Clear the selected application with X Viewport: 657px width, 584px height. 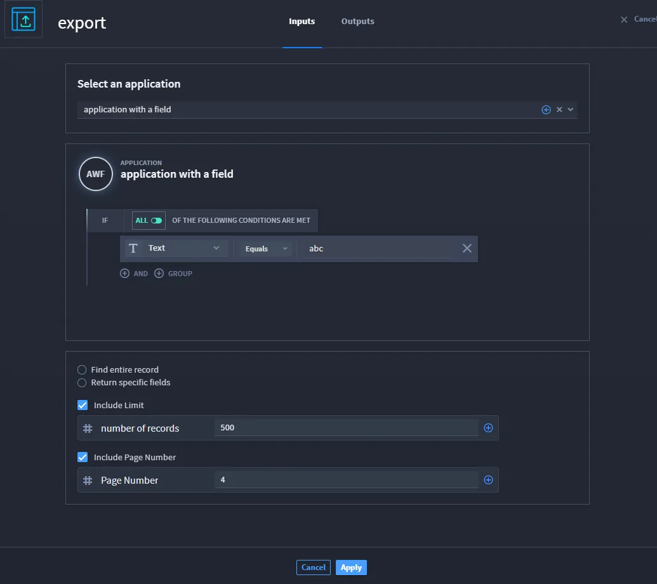click(x=559, y=109)
